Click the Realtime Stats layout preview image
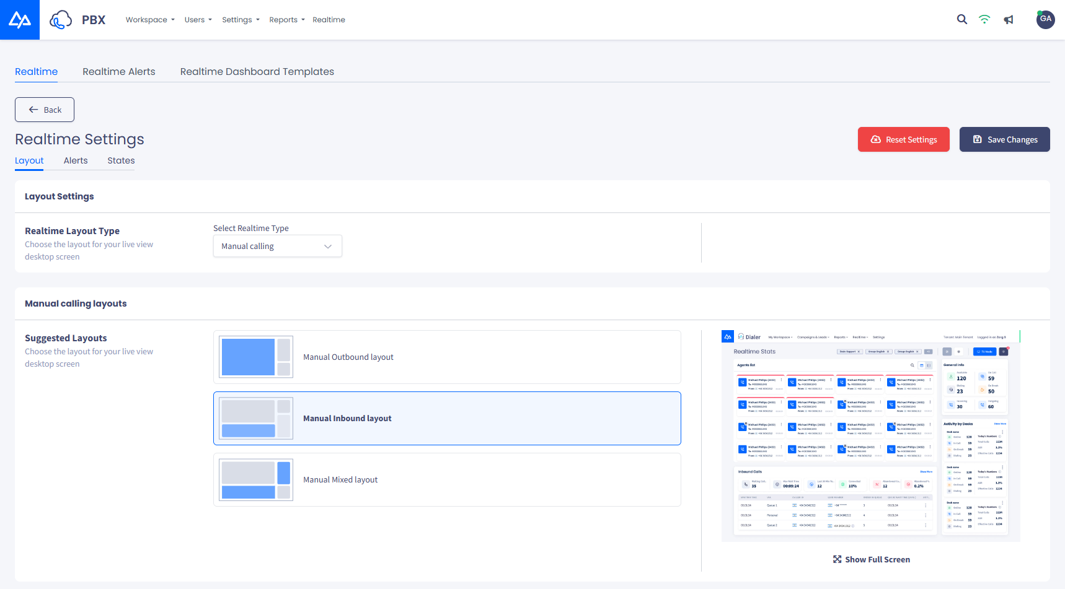Screen dimensions: 1065x589 [x=871, y=436]
